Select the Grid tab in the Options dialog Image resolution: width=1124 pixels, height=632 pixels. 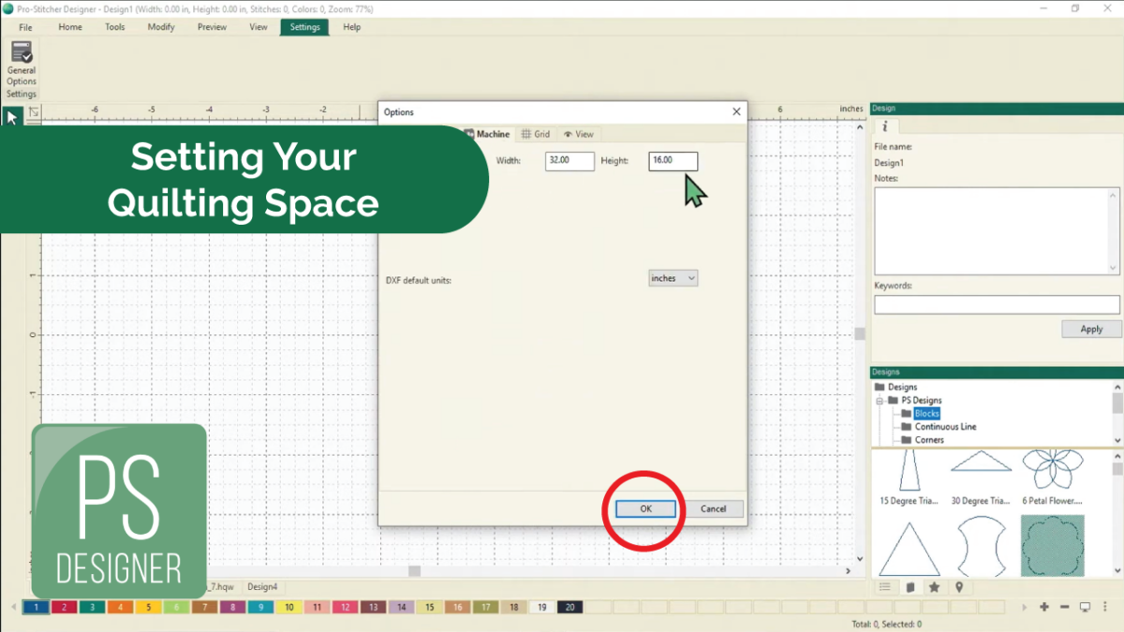tap(537, 134)
